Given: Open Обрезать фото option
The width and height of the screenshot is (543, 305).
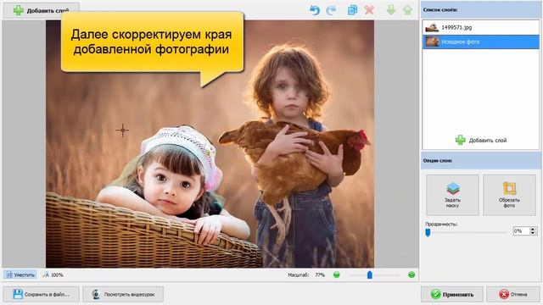Looking at the screenshot, I should pos(509,195).
